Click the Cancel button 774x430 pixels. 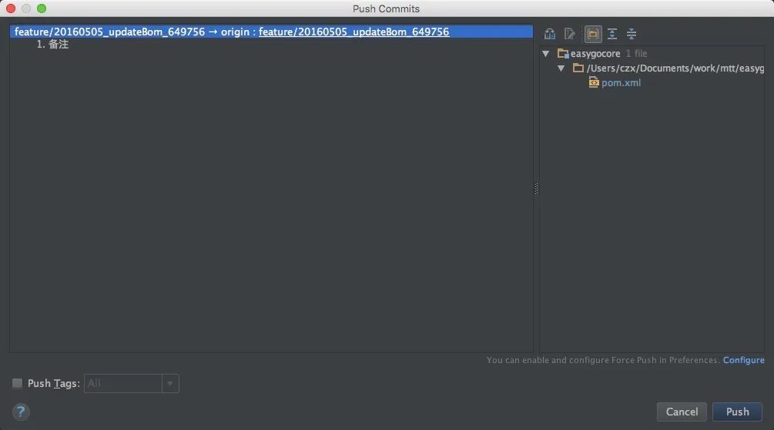682,412
